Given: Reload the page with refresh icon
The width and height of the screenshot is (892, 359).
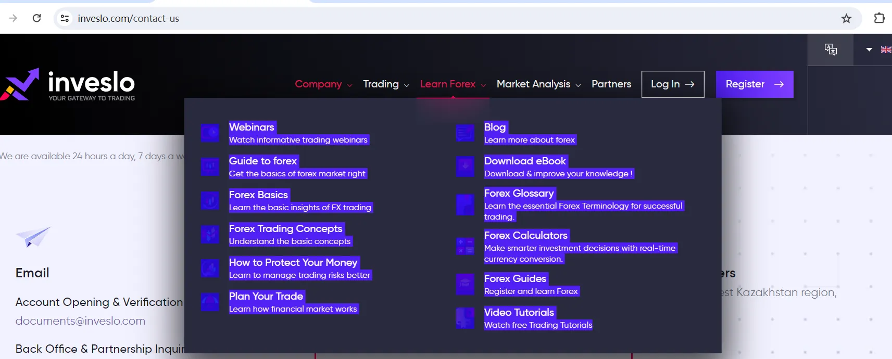Looking at the screenshot, I should [x=37, y=18].
